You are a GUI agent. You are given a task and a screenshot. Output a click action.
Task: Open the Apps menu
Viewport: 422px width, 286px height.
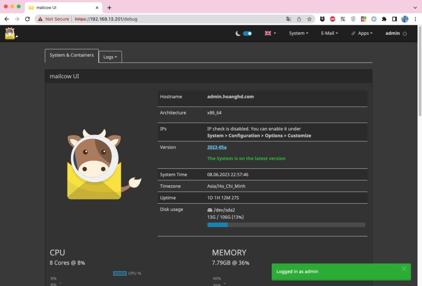click(x=362, y=33)
